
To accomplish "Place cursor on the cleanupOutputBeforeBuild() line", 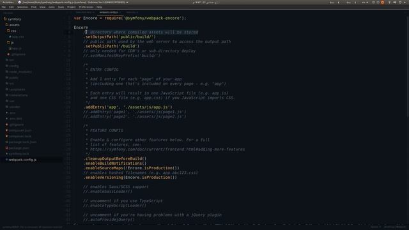I will 115,158.
